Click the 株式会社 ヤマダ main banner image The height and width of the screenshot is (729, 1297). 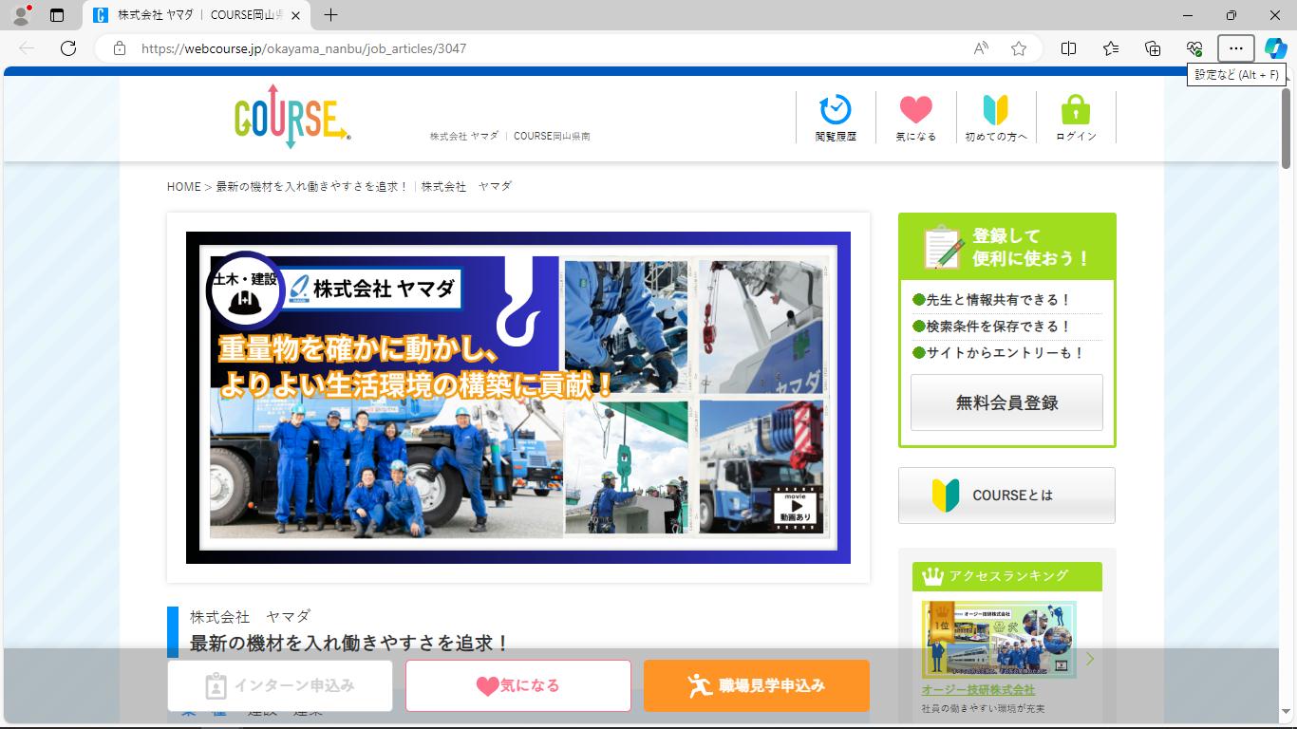518,398
